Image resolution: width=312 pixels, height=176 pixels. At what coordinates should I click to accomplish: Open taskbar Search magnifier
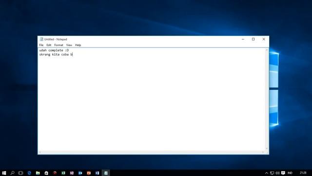[x=12, y=173]
